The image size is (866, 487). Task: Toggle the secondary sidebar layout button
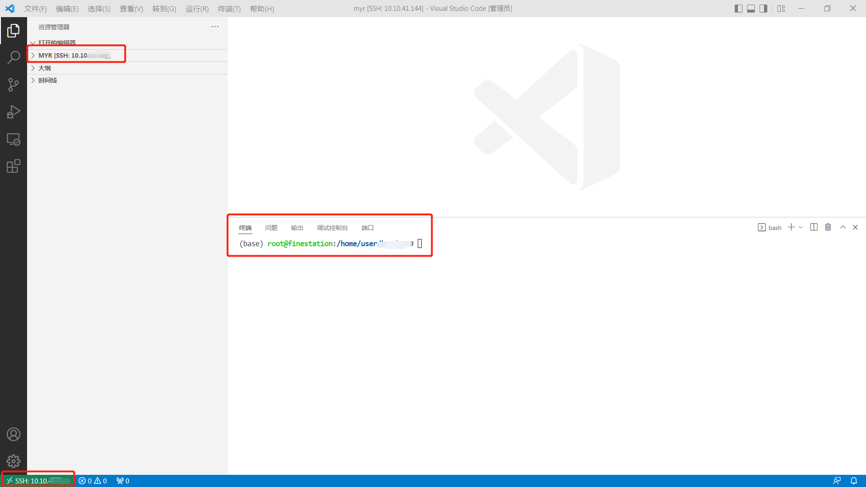(x=763, y=9)
